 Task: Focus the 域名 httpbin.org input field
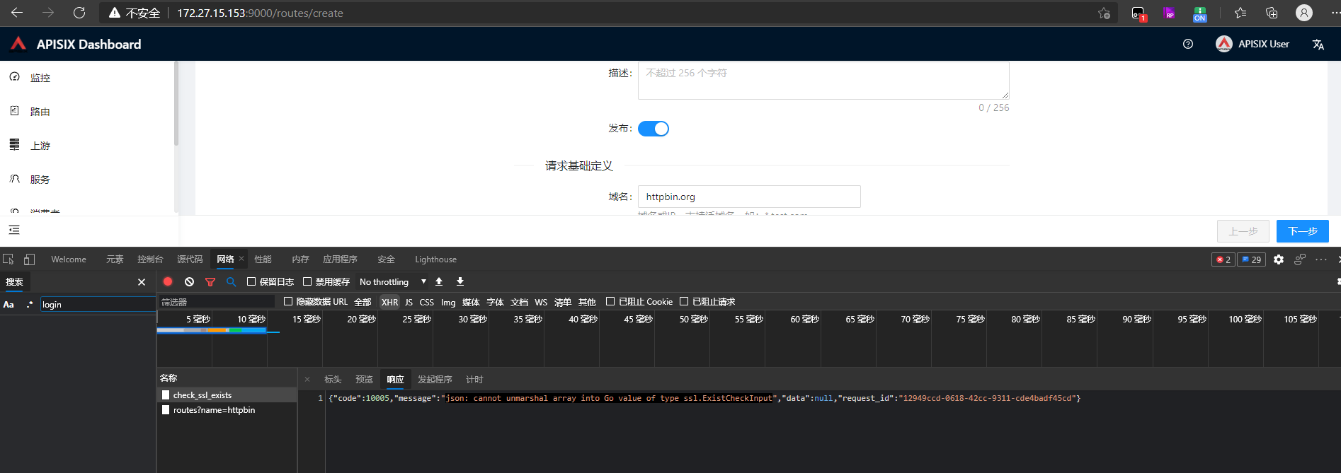749,197
